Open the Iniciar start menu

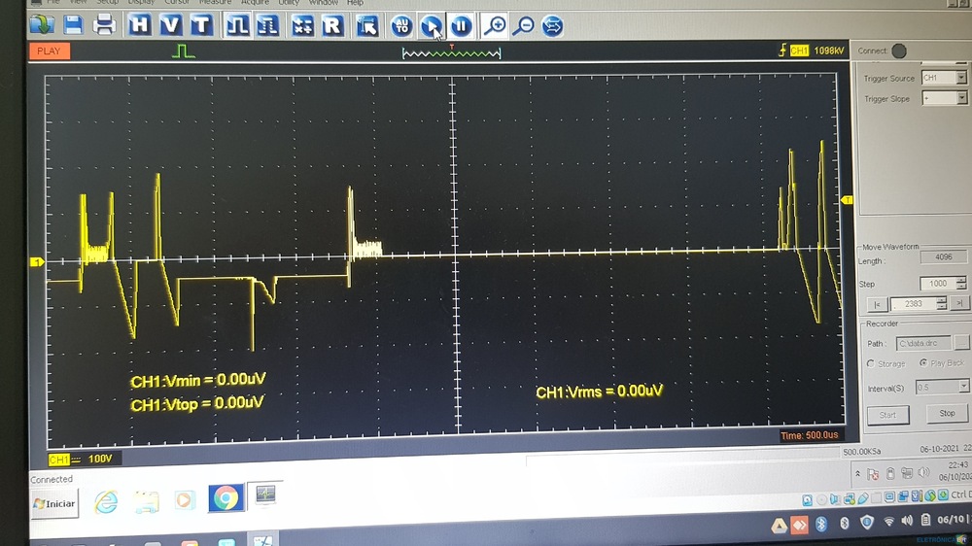click(x=54, y=504)
